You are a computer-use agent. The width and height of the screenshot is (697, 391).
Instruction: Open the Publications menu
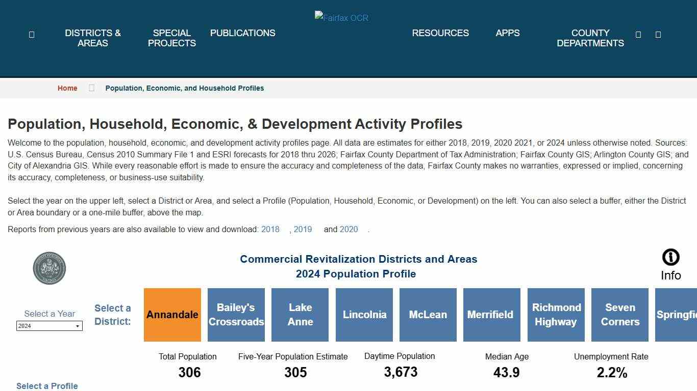click(242, 33)
